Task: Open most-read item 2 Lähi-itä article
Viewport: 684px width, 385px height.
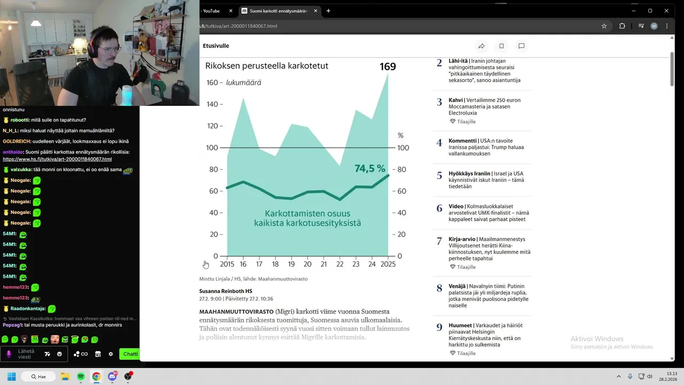Action: [x=485, y=71]
